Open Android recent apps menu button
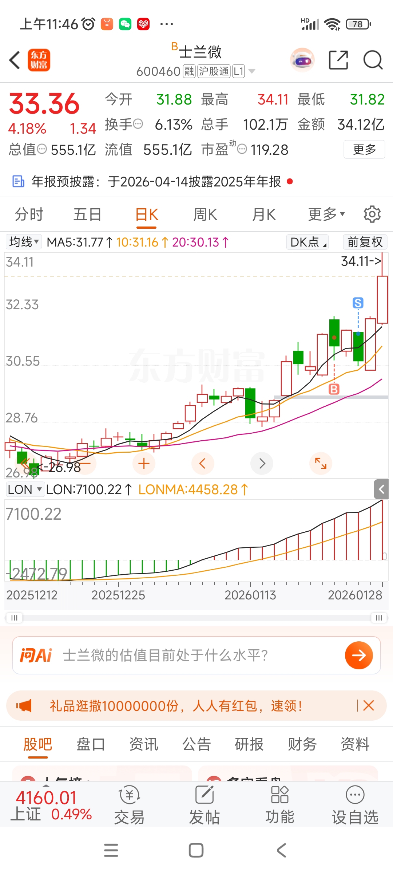Viewport: 393px width, 874px height. (x=111, y=850)
